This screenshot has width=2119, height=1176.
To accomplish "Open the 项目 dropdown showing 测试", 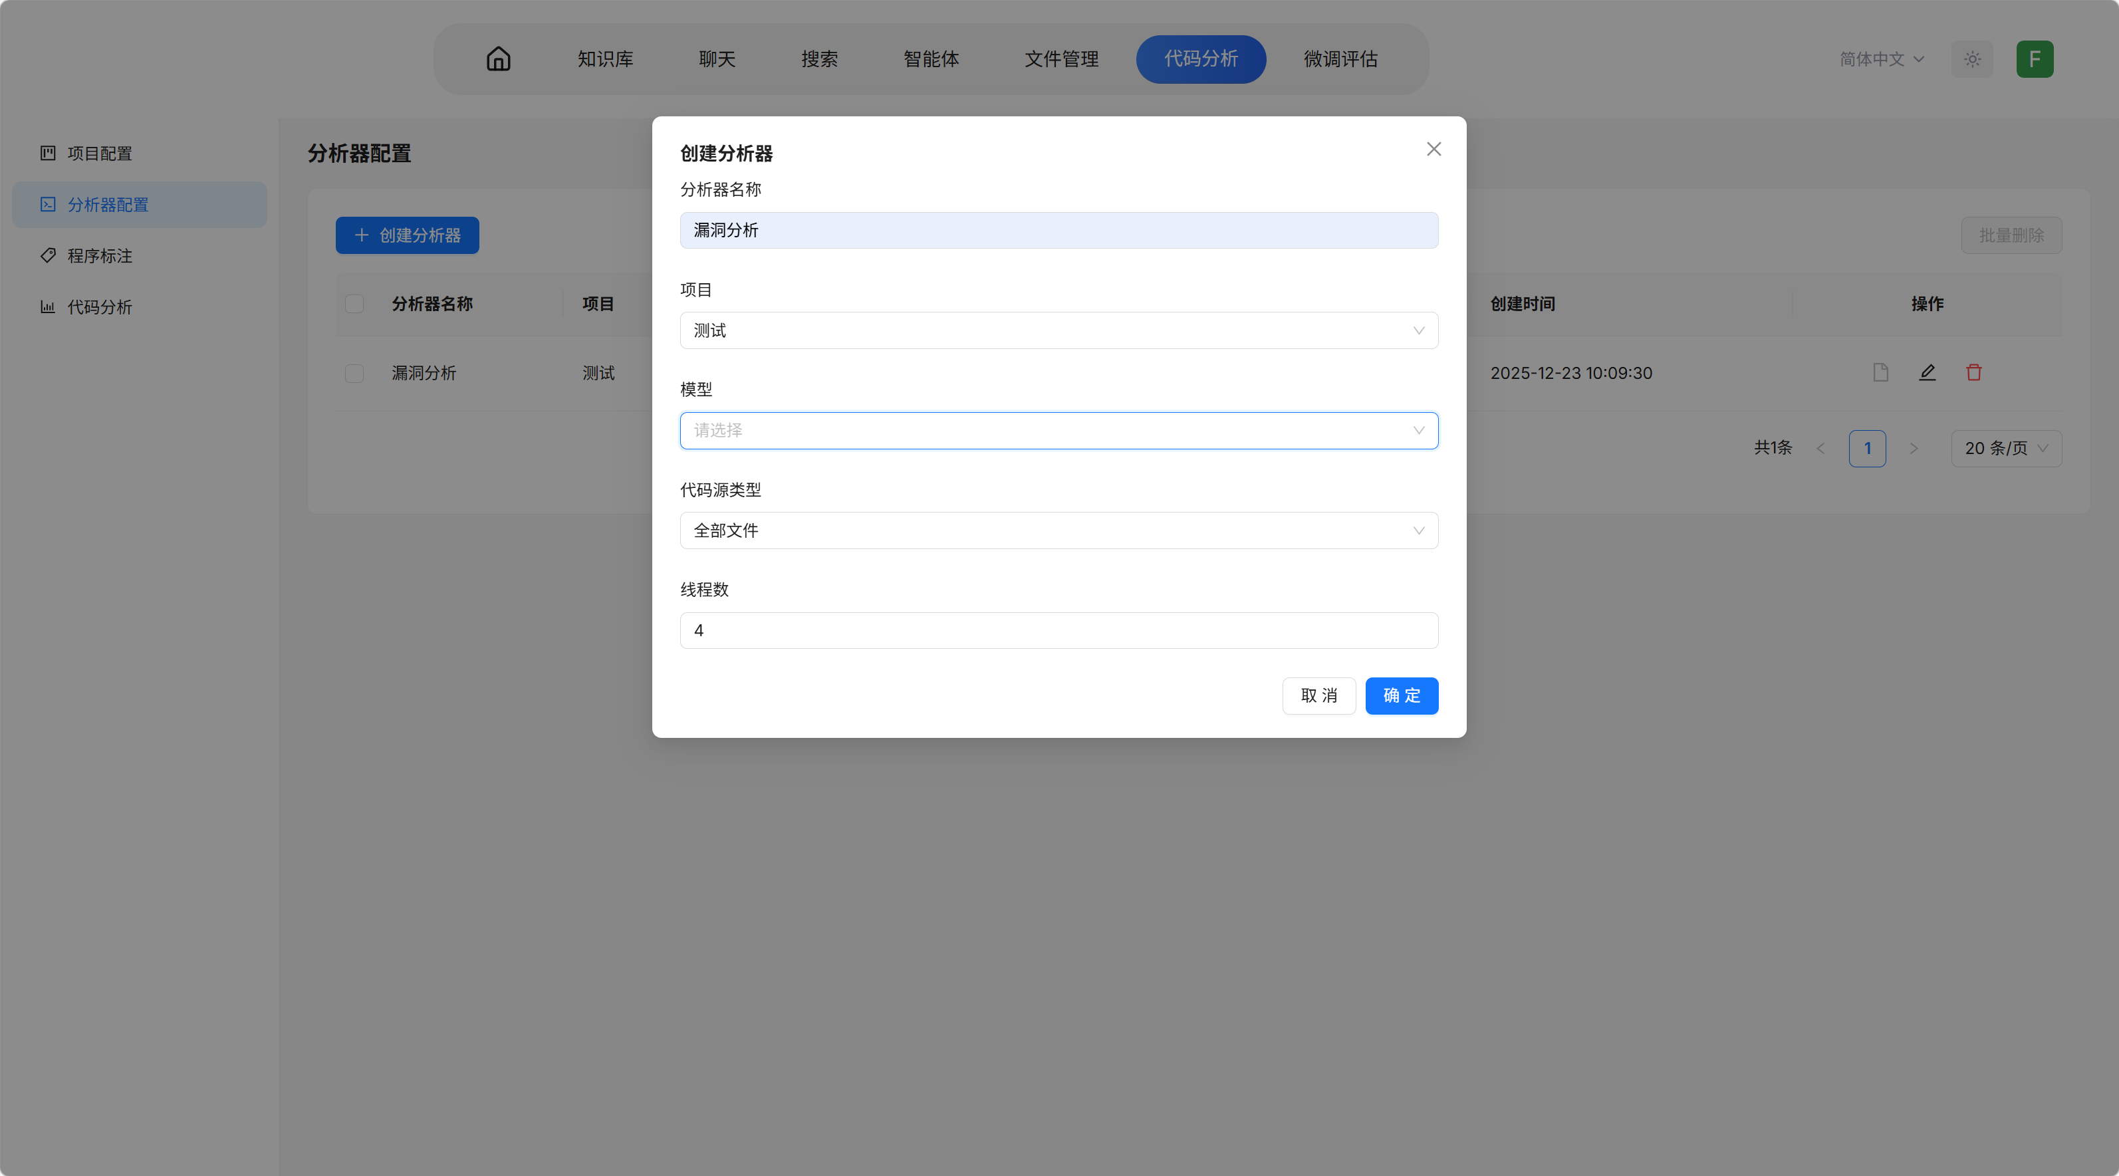I will click(x=1059, y=330).
